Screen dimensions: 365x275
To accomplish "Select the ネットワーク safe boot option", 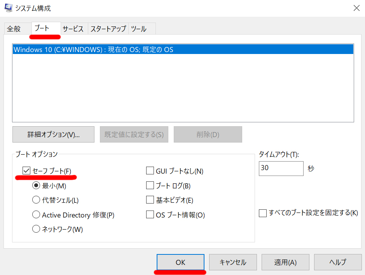I will click(36, 229).
